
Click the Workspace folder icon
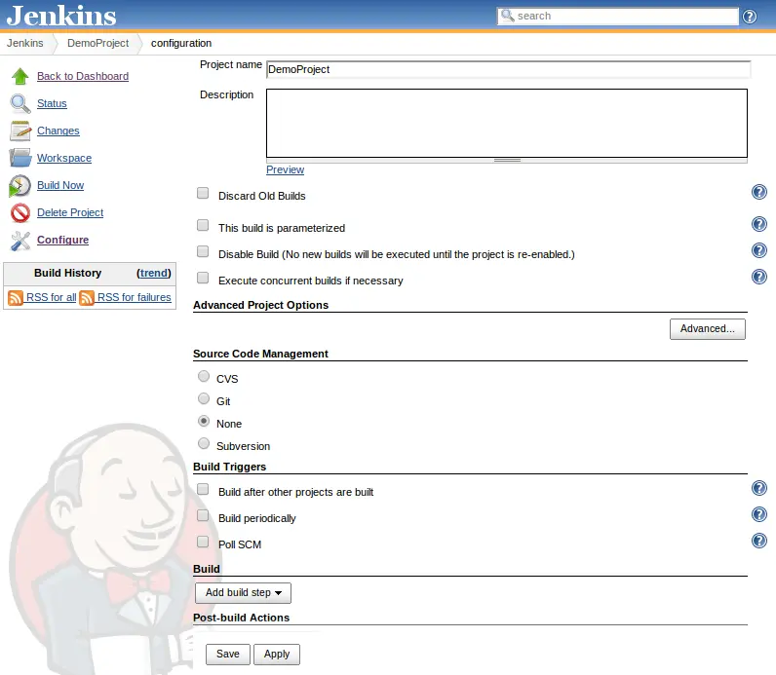click(20, 158)
